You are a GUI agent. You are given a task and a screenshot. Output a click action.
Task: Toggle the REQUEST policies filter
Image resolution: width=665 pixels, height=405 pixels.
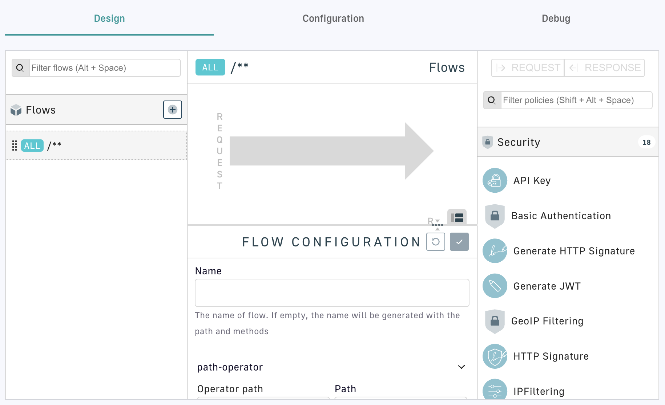528,68
